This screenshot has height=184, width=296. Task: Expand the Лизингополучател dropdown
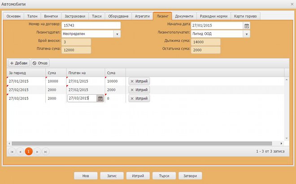(x=246, y=34)
